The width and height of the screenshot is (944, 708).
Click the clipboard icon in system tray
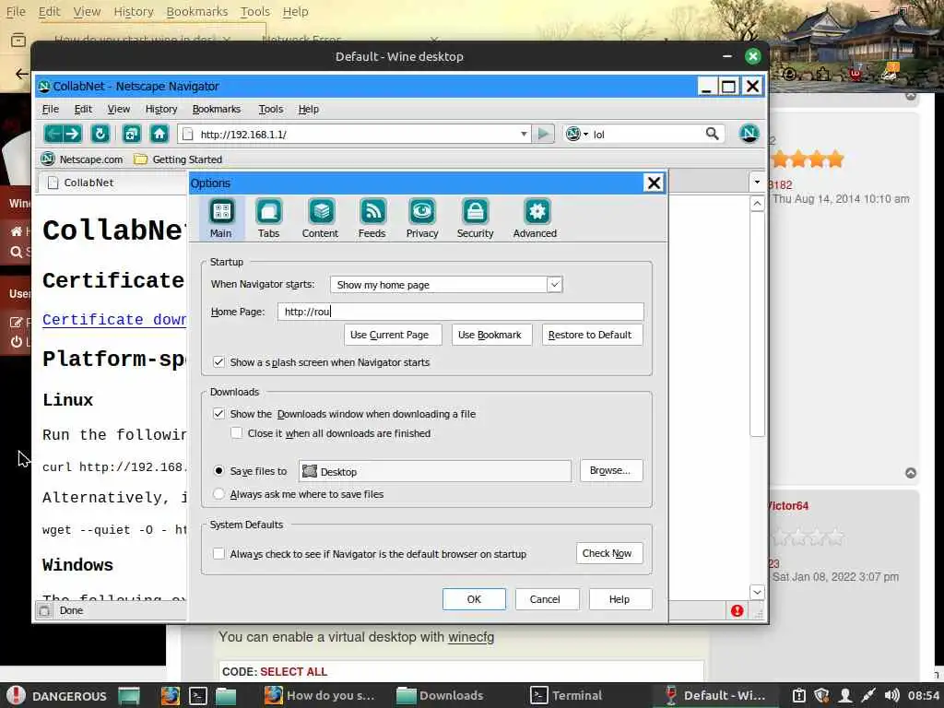click(x=799, y=696)
